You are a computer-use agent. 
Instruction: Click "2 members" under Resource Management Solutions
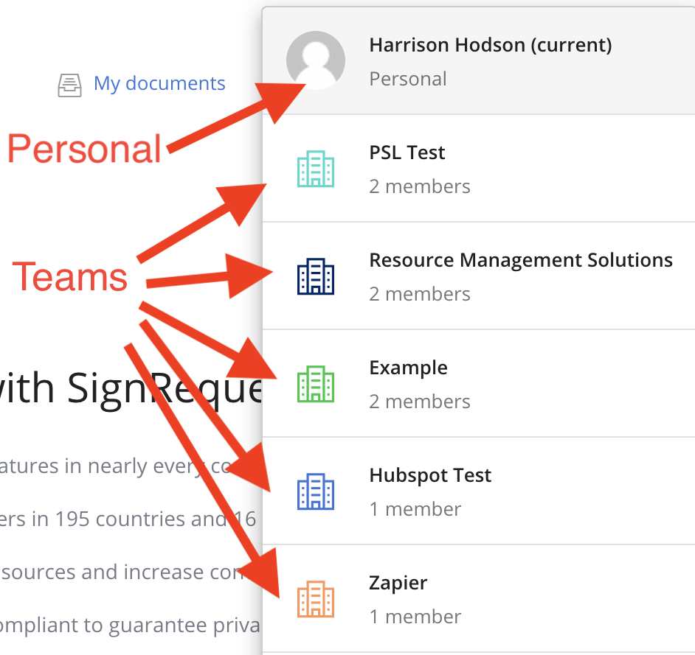(x=420, y=294)
